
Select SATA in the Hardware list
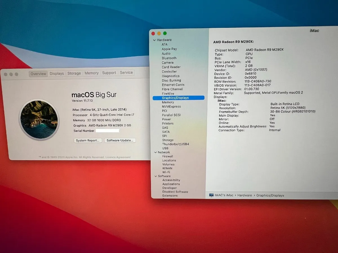click(x=166, y=132)
